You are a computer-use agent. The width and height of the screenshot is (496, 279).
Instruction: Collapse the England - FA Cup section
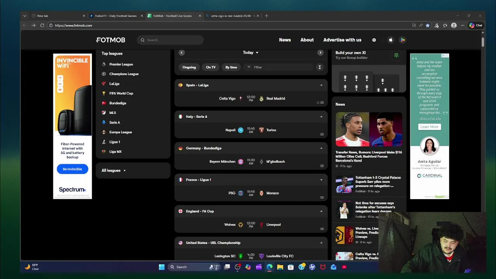[x=321, y=212]
